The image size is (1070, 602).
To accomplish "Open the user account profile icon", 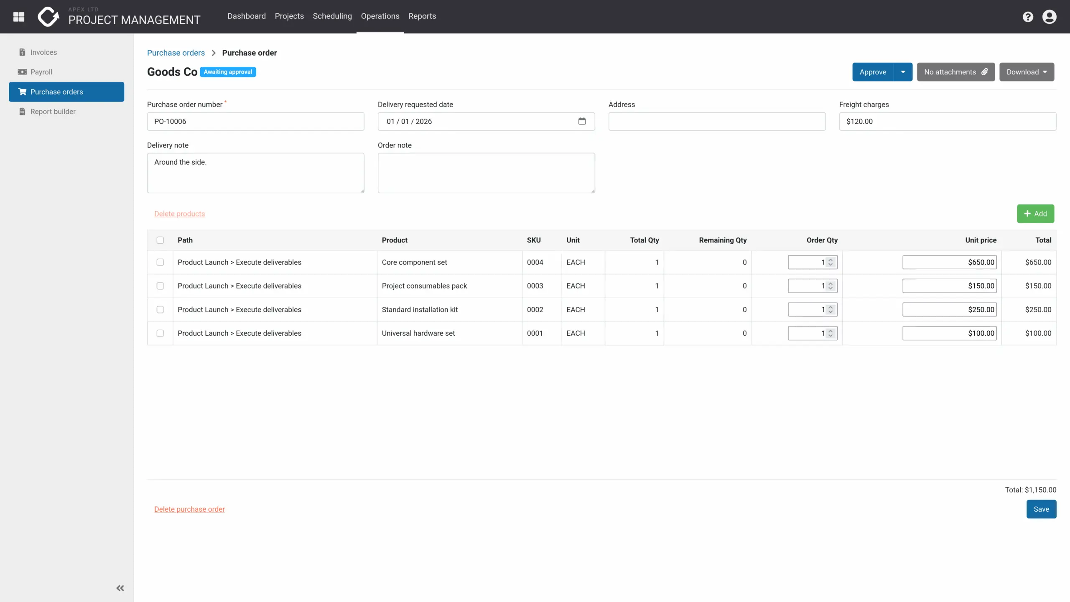I will tap(1049, 17).
